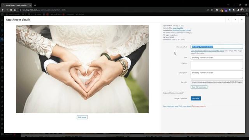Open the Edit more details link
Image resolution: width=249 pixels, height=140 pixels.
click(185, 106)
